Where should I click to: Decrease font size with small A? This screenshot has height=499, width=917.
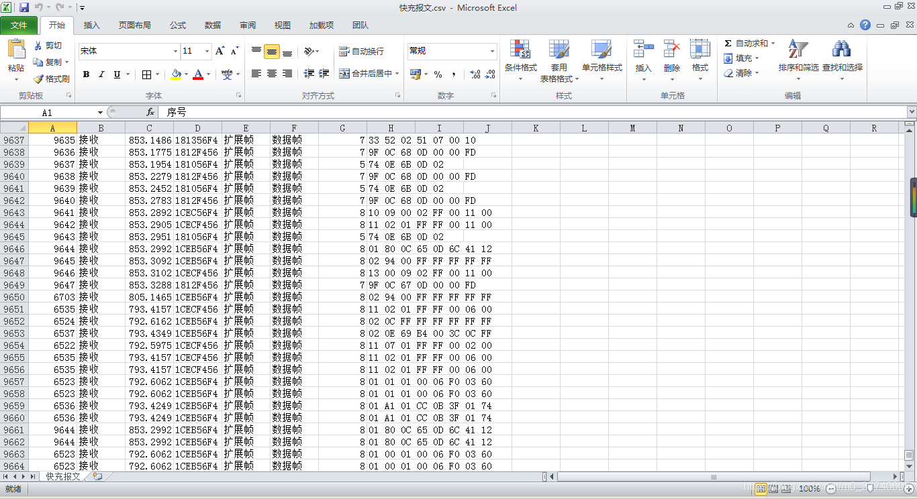pos(234,51)
